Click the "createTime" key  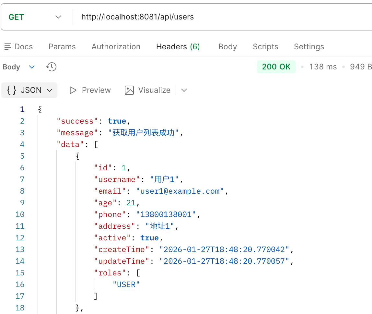[x=122, y=249]
